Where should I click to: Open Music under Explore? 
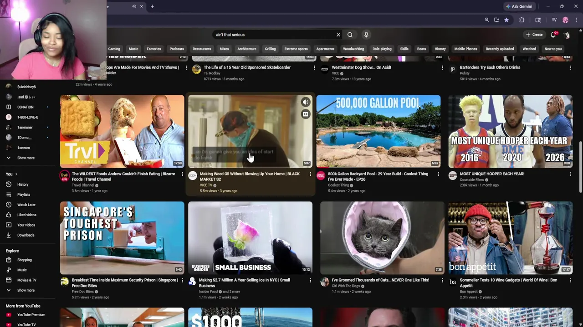(x=22, y=270)
